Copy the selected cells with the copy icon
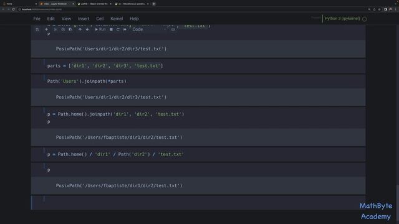Image resolution: width=399 pixels, height=224 pixels. point(63,29)
